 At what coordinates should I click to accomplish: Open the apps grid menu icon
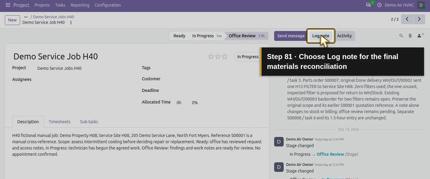point(8,5)
